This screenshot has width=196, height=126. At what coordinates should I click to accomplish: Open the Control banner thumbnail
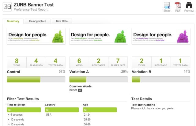(x=36, y=36)
